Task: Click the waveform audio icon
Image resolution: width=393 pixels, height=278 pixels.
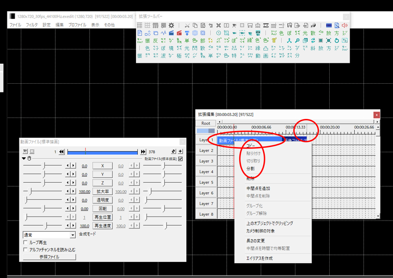Action: pyautogui.click(x=163, y=33)
